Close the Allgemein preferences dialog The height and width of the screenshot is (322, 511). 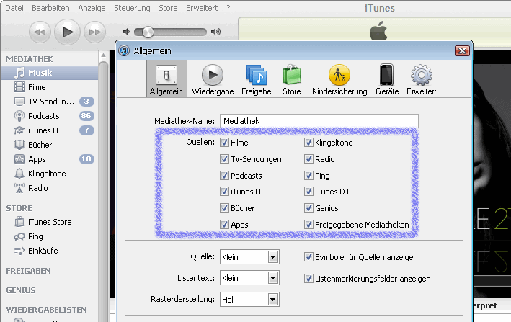(462, 51)
